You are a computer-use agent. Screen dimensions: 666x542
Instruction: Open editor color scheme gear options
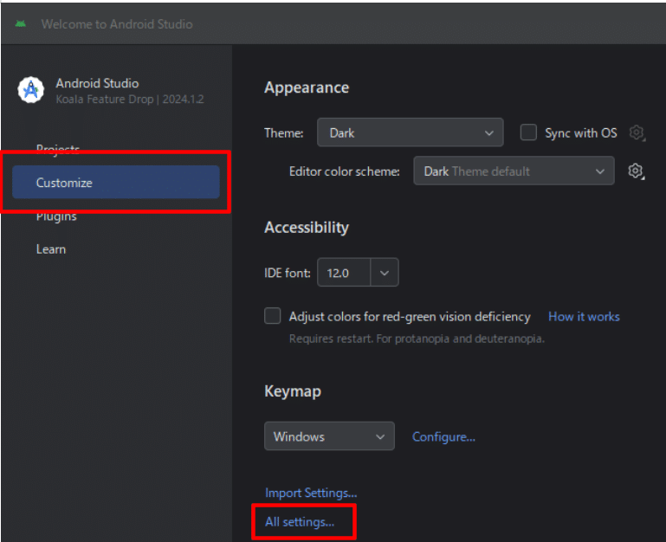[636, 171]
